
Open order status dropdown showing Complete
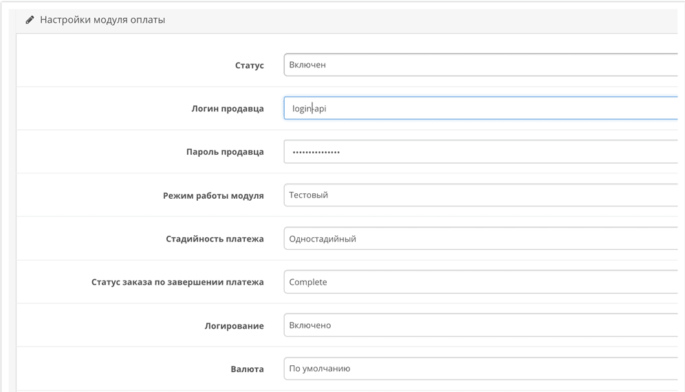(x=480, y=282)
